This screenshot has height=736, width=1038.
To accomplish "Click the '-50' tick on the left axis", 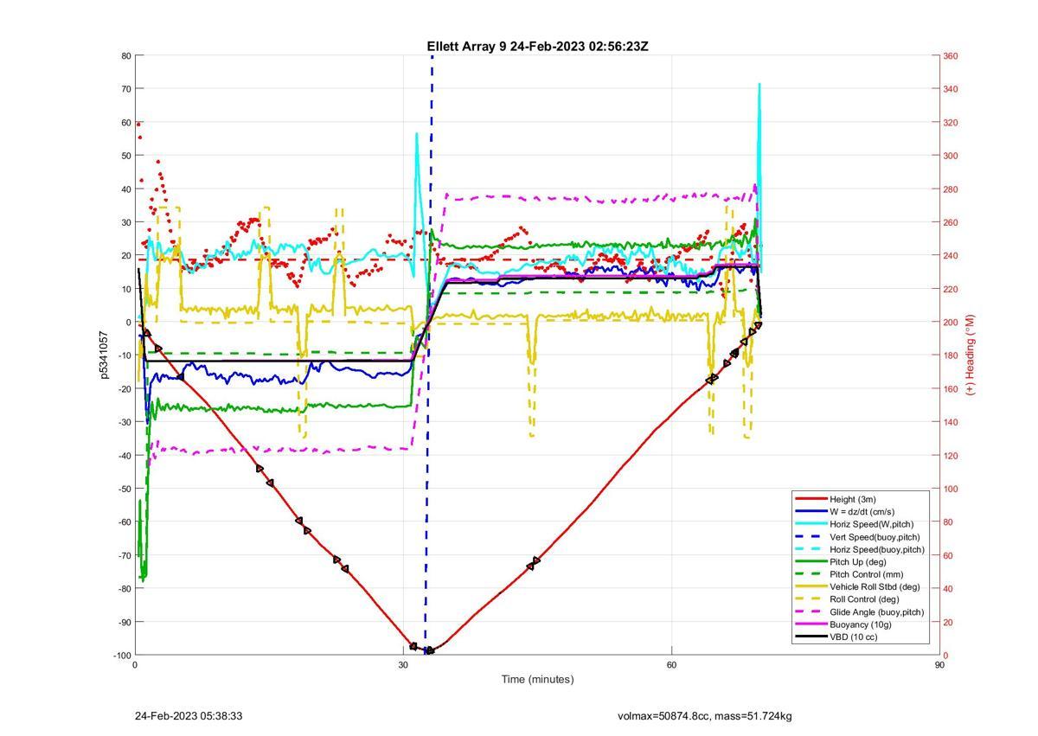I will point(124,489).
